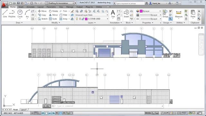This screenshot has width=206, height=116.
Task: Click the magenta object color swatch in Properties
Action: pyautogui.click(x=141, y=11)
